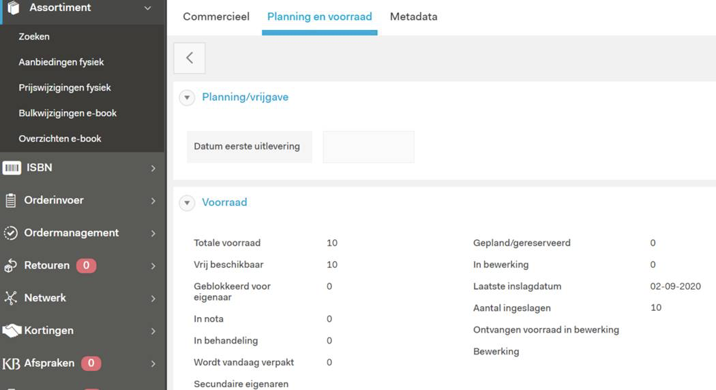Collapse the Assortiment menu chevron
Image resolution: width=716 pixels, height=390 pixels.
coord(148,8)
